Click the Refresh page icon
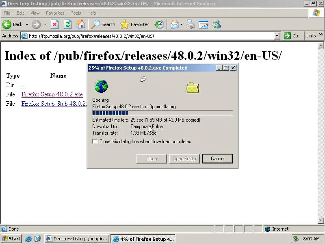Screen dimensions: 325x244 (x=67, y=24)
